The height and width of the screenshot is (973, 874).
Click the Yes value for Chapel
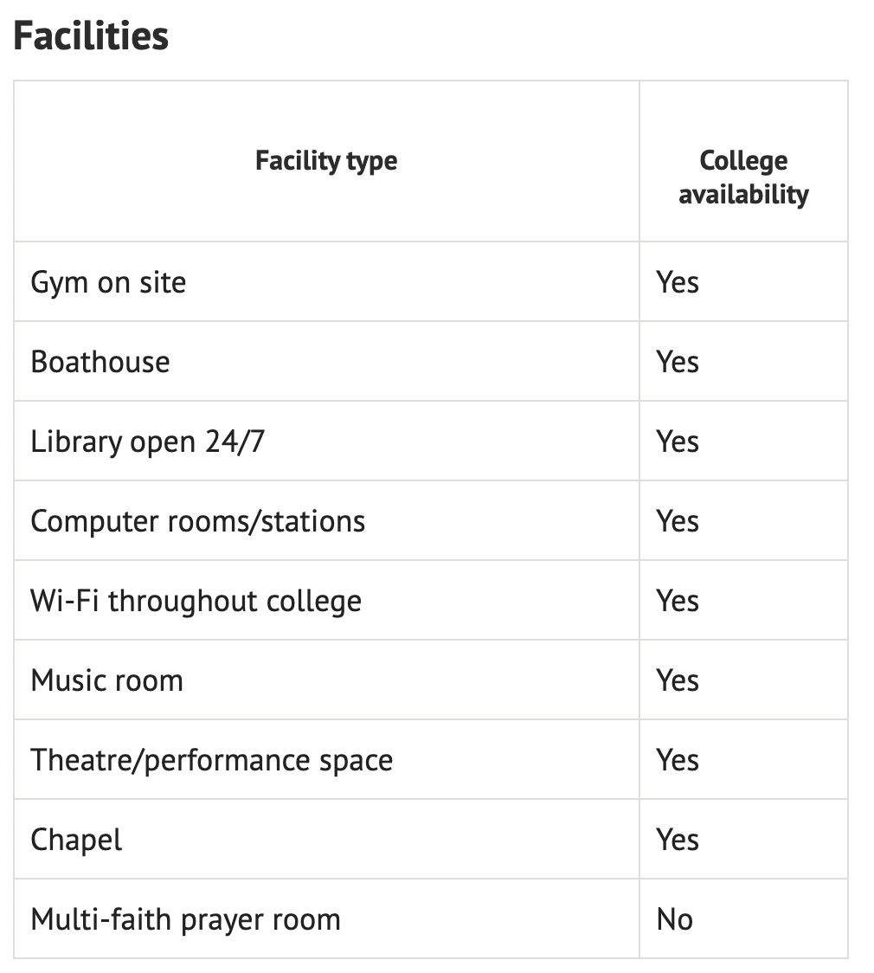[x=678, y=840]
